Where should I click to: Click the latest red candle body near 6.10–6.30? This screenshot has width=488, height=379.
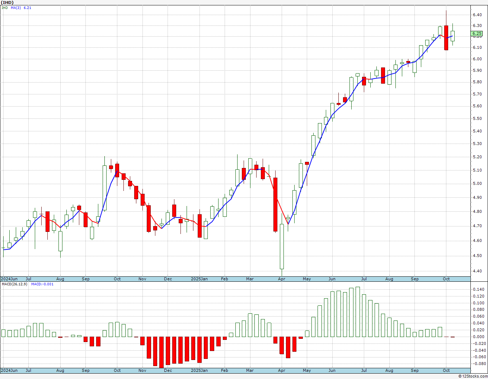(446, 38)
